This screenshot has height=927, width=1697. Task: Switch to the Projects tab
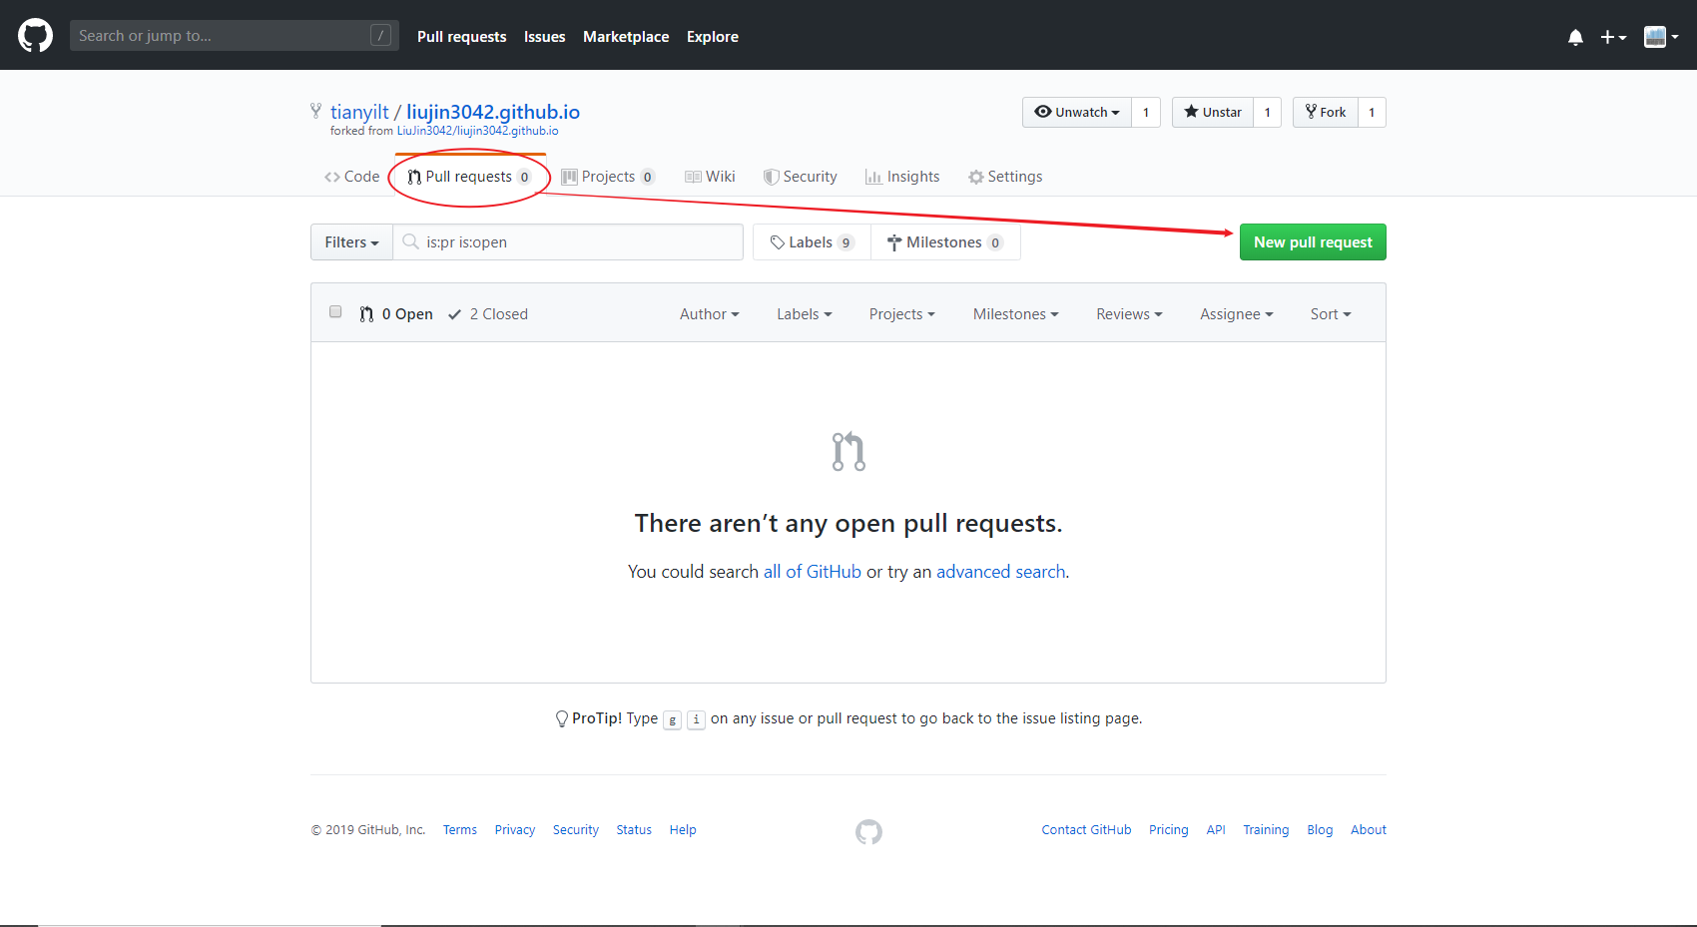[608, 177]
